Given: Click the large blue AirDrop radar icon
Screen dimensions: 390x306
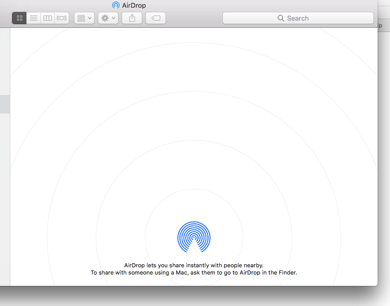Looking at the screenshot, I should [194, 237].
